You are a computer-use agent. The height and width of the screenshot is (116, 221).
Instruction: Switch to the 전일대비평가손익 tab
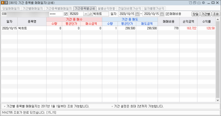129,8
